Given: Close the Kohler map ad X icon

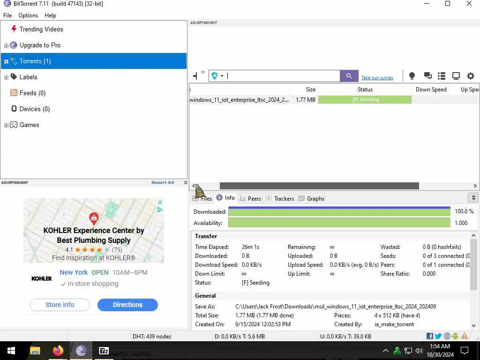Looking at the screenshot, I should click(160, 202).
